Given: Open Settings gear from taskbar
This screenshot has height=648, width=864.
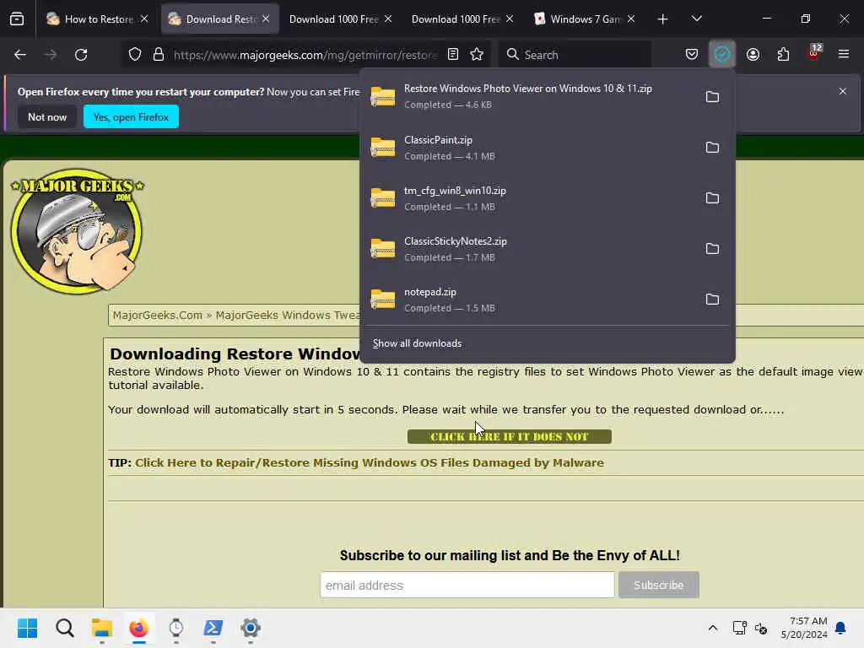Looking at the screenshot, I should click(250, 628).
